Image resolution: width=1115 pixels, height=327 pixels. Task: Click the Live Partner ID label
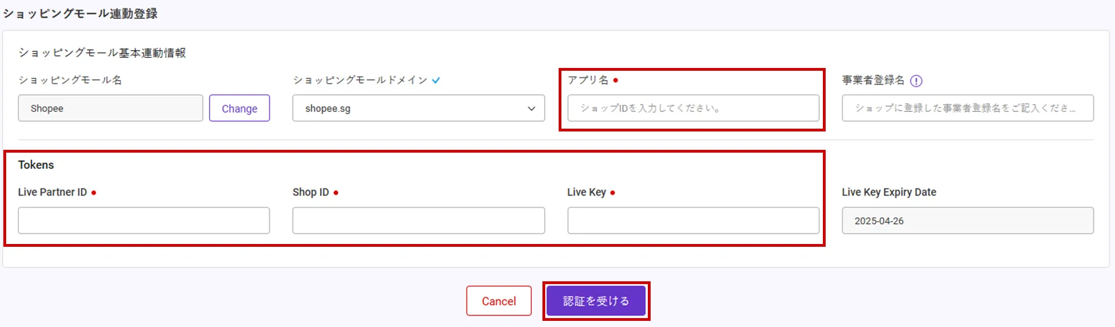(x=52, y=192)
